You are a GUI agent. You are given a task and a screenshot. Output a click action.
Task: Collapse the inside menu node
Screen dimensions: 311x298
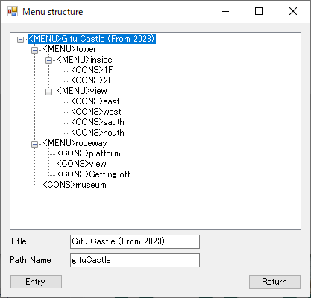48,60
